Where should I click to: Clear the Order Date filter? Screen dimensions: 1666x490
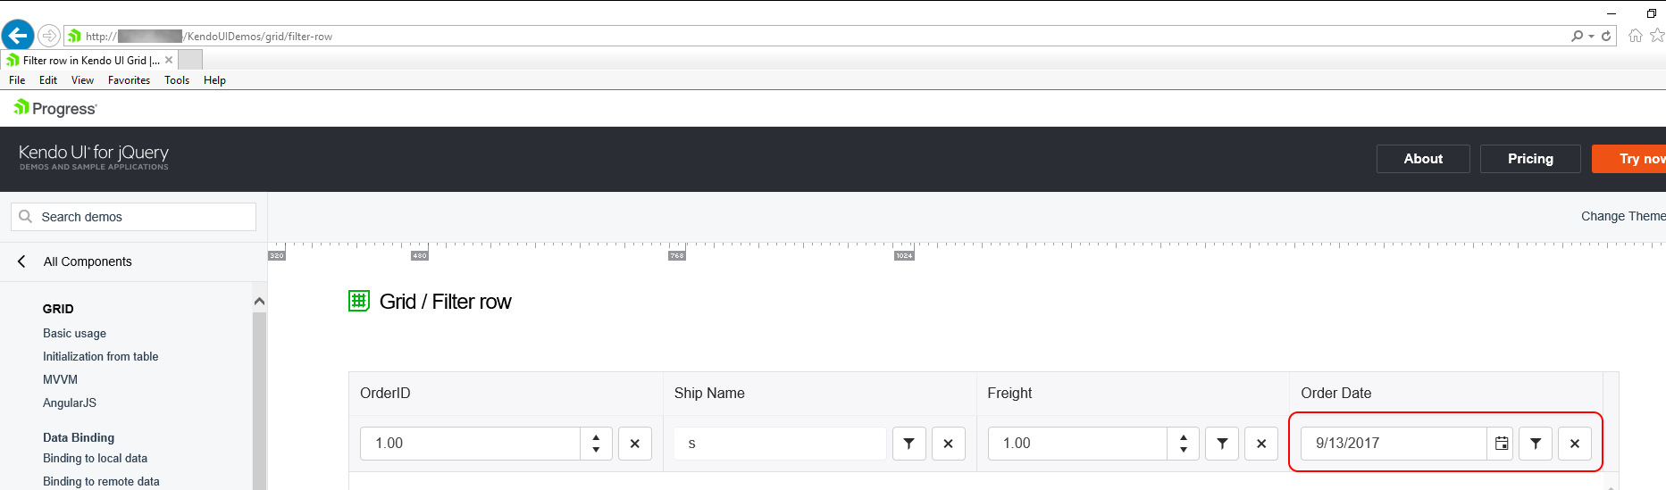tap(1575, 444)
